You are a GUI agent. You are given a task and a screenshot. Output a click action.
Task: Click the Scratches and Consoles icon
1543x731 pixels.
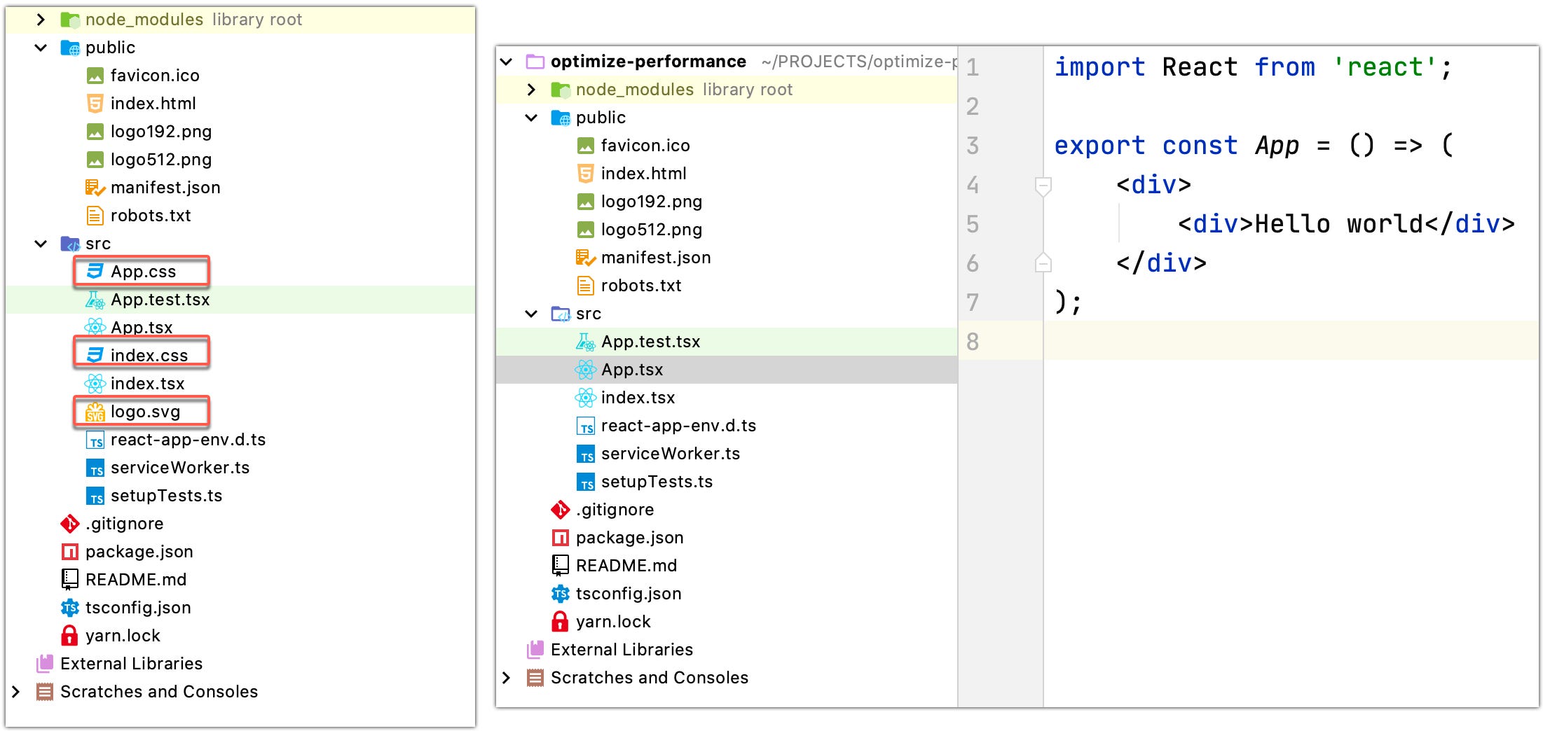[x=45, y=691]
